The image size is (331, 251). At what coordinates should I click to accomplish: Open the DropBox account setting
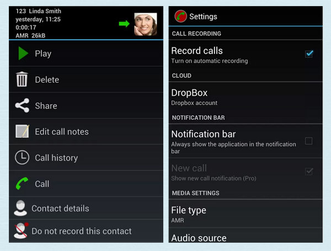tap(243, 97)
